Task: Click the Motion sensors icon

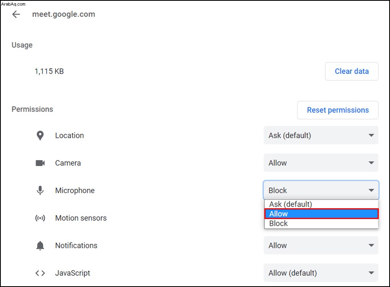Action: click(x=40, y=218)
